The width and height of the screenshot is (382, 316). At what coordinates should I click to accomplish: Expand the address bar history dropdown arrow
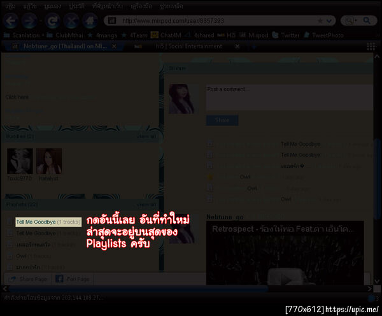coord(329,21)
